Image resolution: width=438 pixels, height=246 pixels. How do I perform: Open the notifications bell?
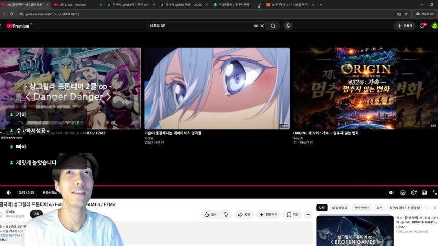[x=423, y=26]
